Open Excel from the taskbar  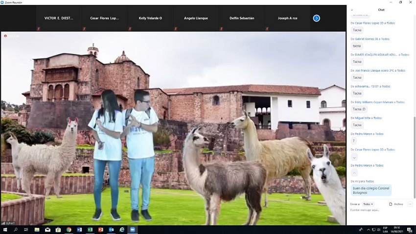[x=90, y=230]
